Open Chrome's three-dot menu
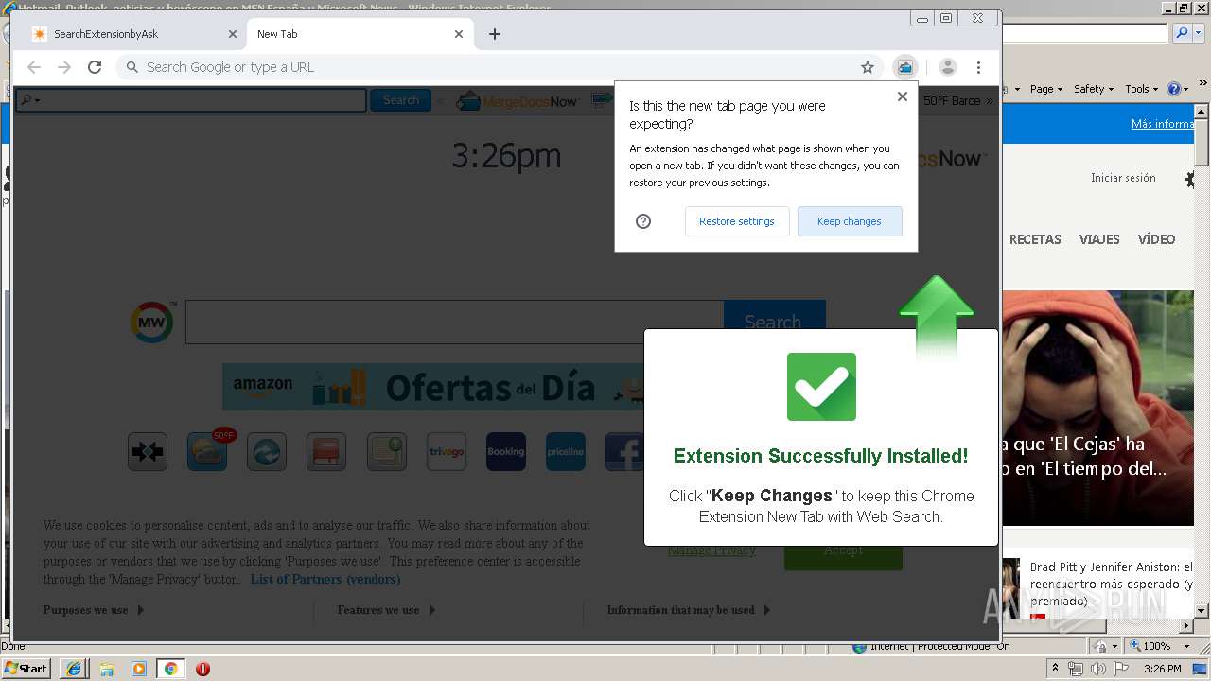Image resolution: width=1211 pixels, height=681 pixels. pyautogui.click(x=979, y=67)
